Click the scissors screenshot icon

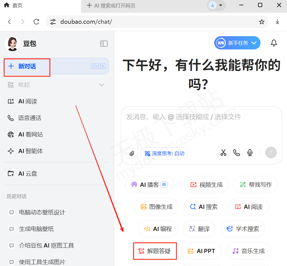(x=223, y=153)
